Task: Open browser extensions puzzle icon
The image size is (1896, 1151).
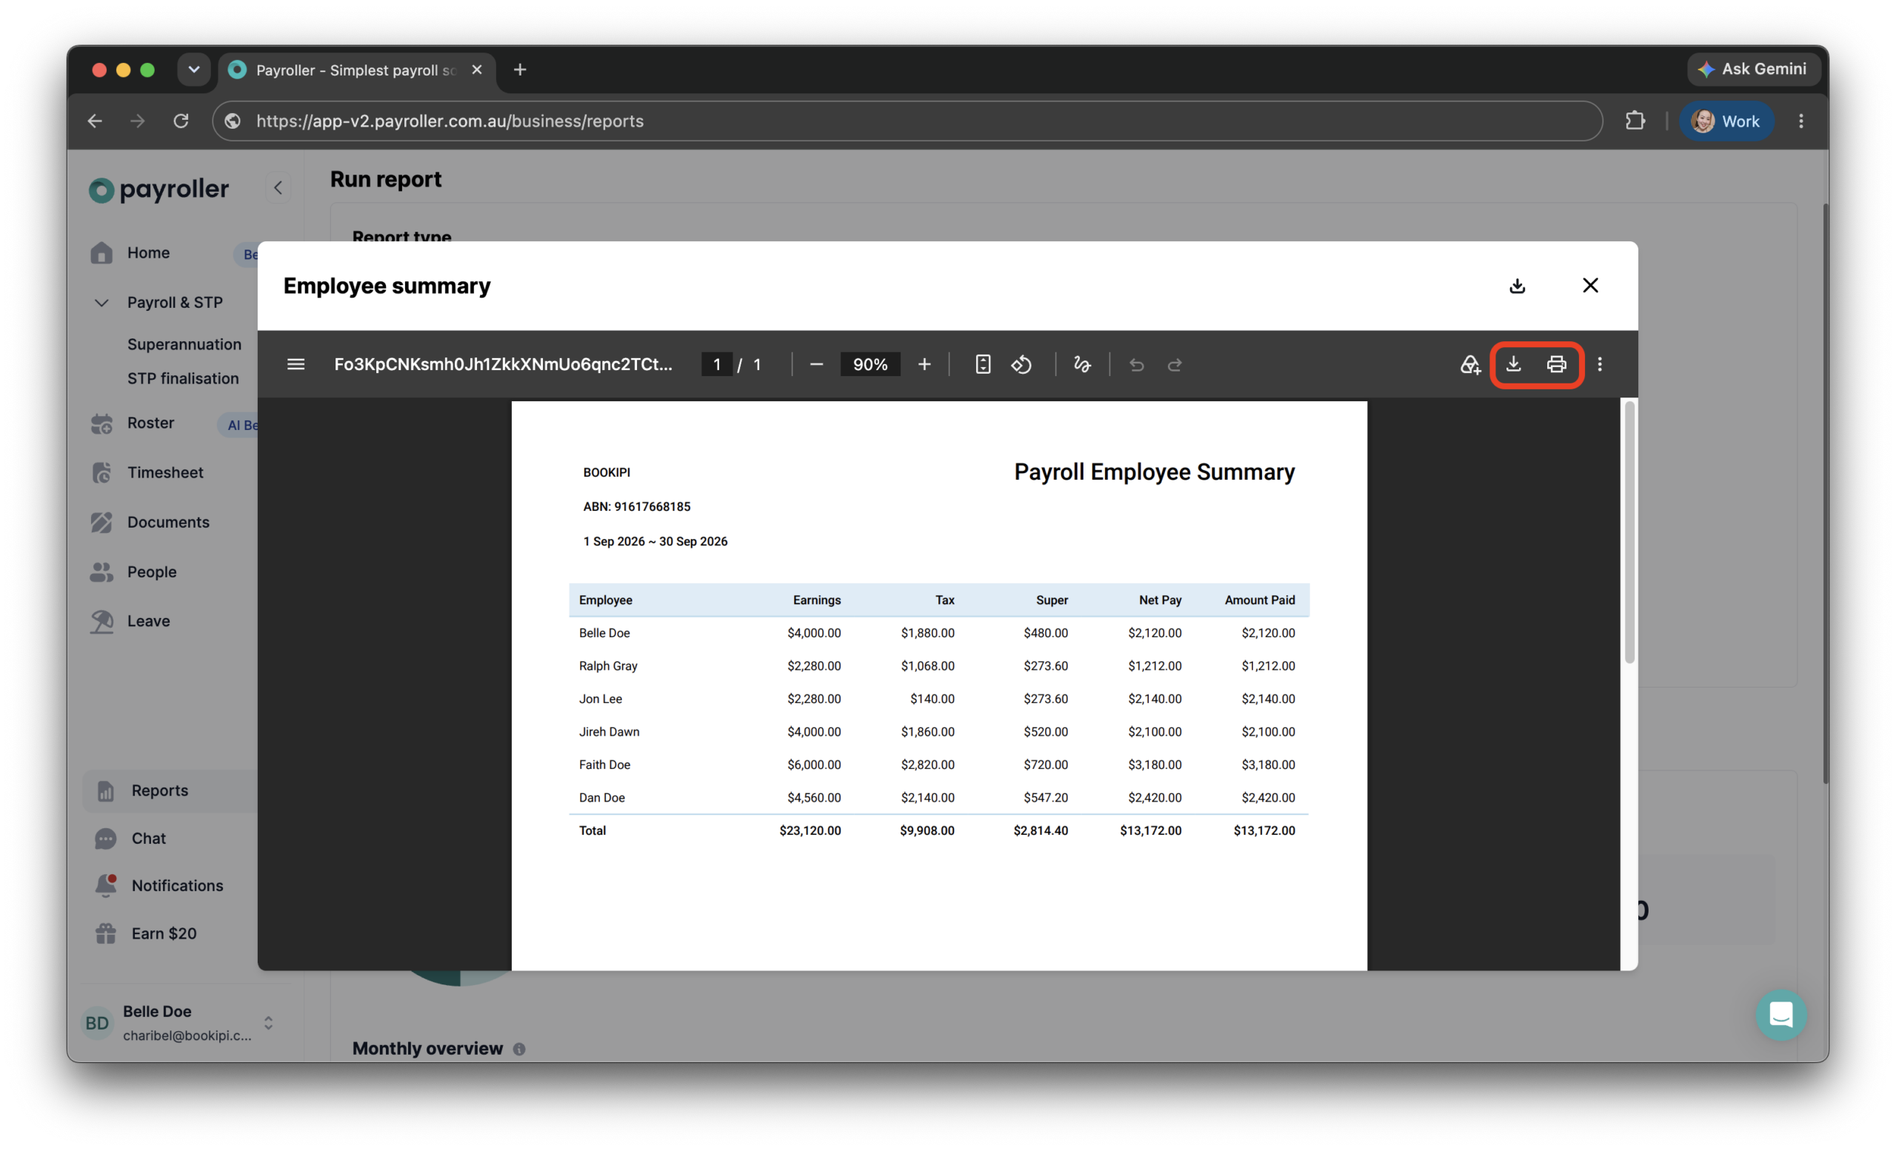Action: pyautogui.click(x=1635, y=121)
